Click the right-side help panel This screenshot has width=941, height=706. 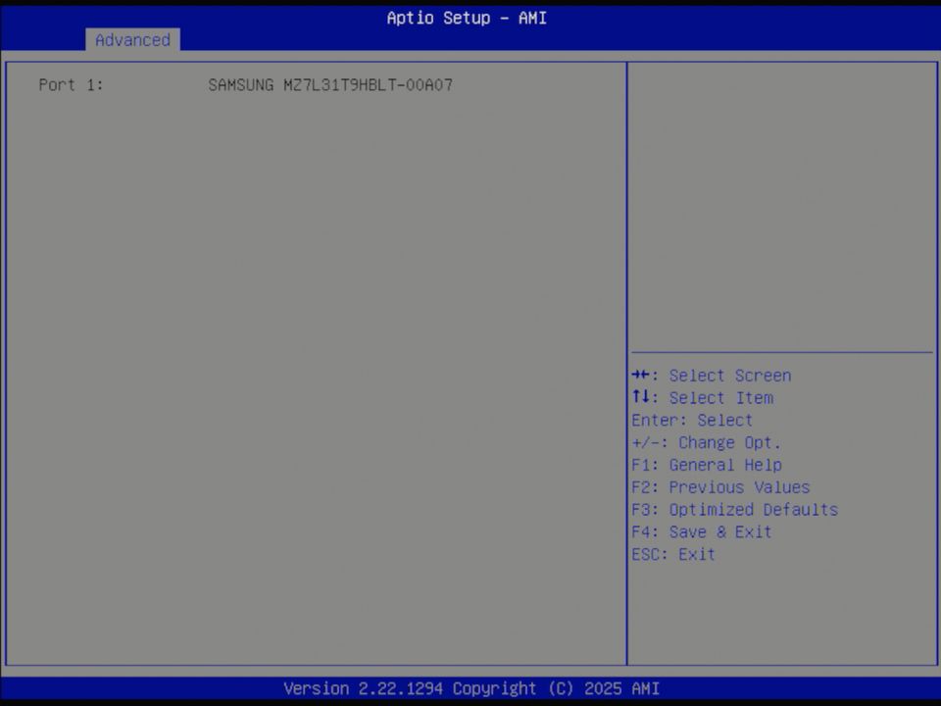(x=781, y=196)
